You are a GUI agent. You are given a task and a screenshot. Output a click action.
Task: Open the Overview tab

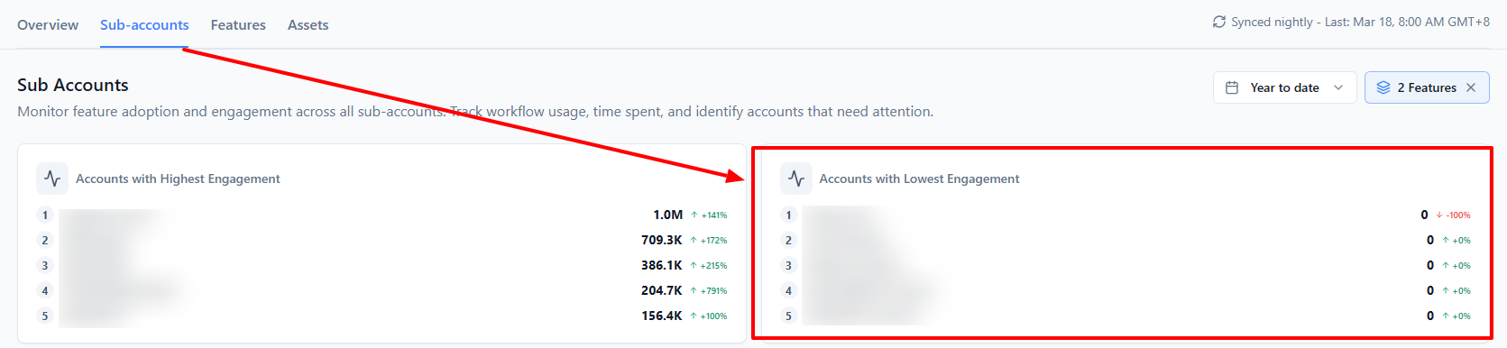[x=48, y=25]
